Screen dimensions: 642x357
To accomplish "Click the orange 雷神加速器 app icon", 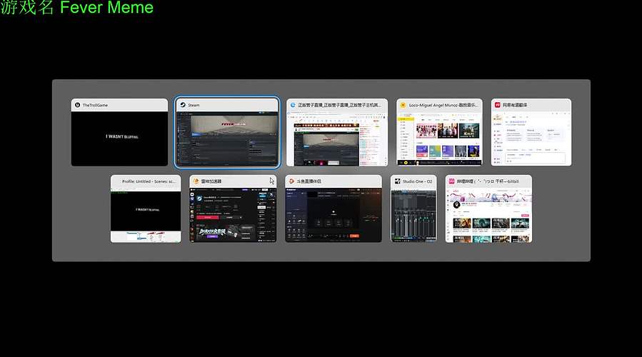I will tap(196, 181).
